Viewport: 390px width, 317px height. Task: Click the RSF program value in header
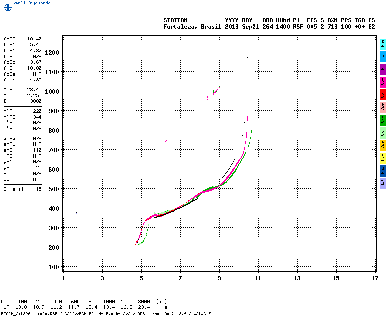click(x=298, y=27)
